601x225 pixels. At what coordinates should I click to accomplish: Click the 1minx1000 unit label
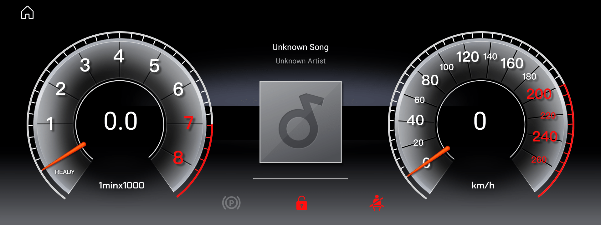pyautogui.click(x=121, y=185)
